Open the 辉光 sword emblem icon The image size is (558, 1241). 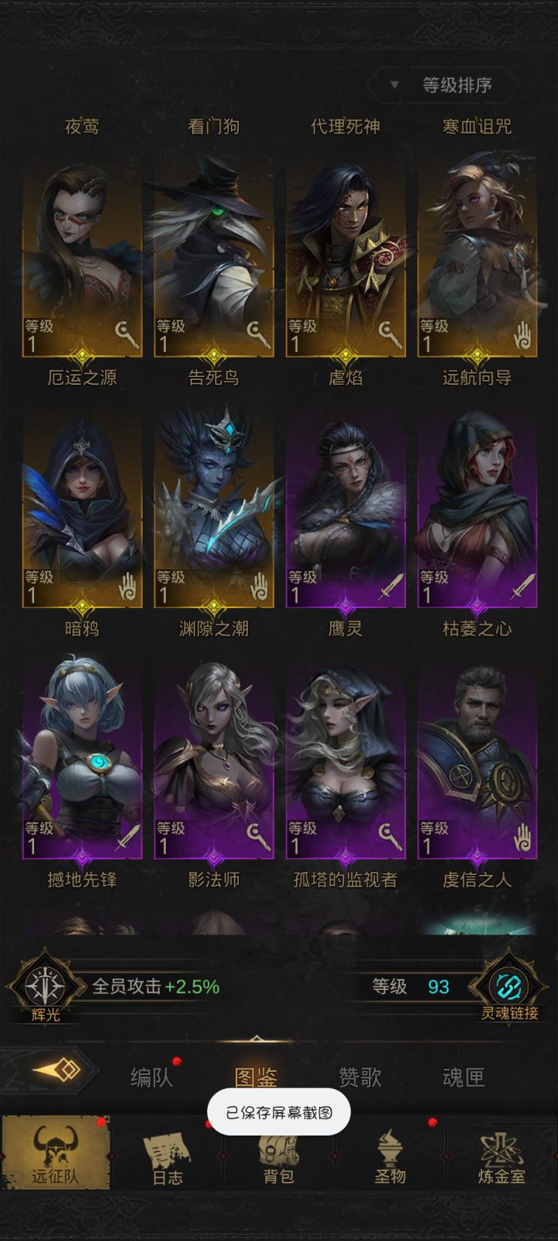[45, 987]
